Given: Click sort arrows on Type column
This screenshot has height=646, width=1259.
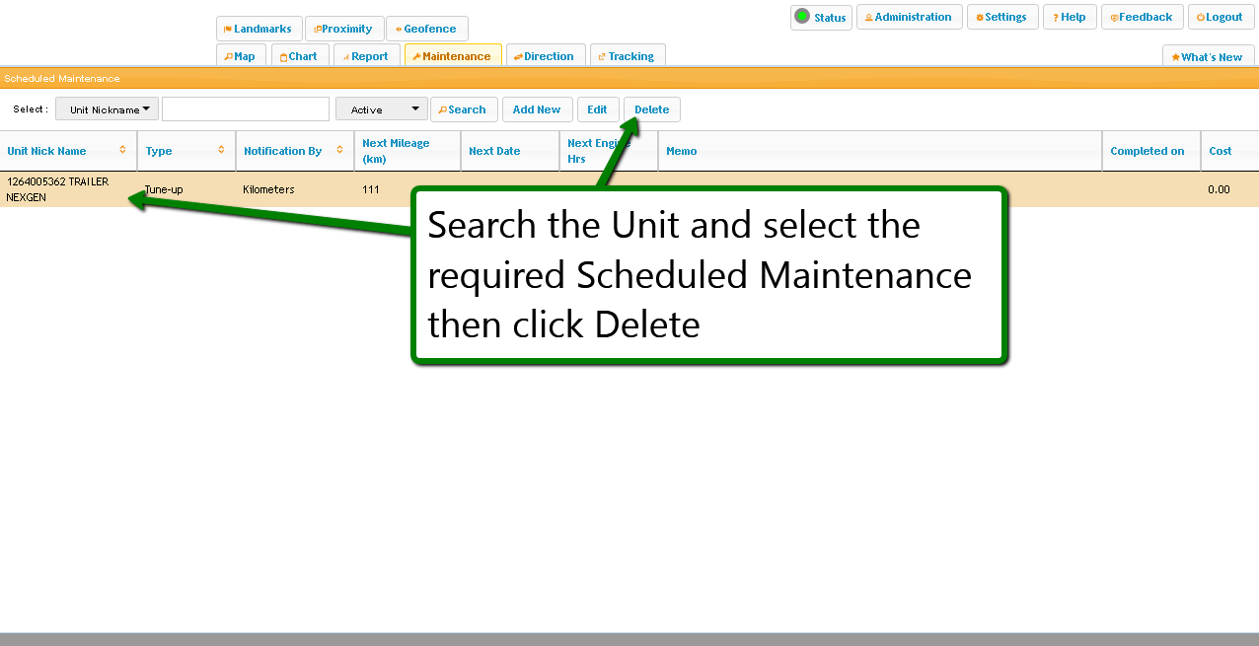Looking at the screenshot, I should click(x=222, y=150).
